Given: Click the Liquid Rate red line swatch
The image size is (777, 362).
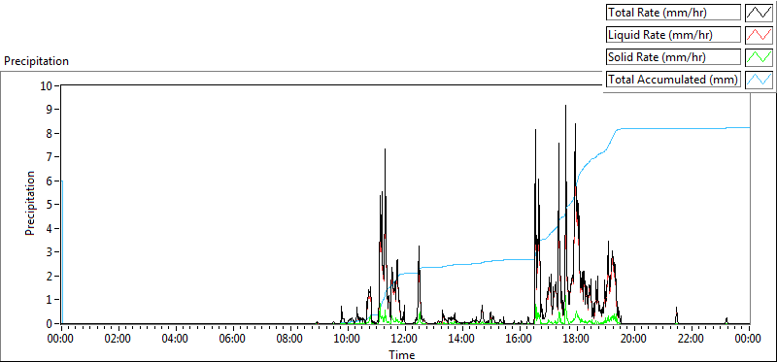Looking at the screenshot, I should pyautogui.click(x=760, y=35).
